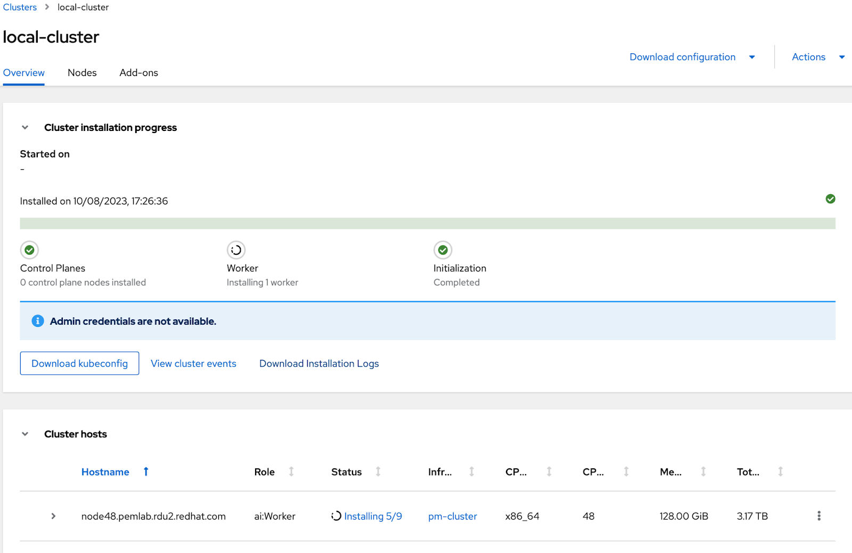The image size is (852, 553).
Task: Click the Download kubeconfig button
Action: coord(79,363)
